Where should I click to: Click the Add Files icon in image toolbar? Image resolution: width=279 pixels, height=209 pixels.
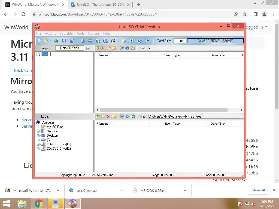pyautogui.click(x=122, y=48)
